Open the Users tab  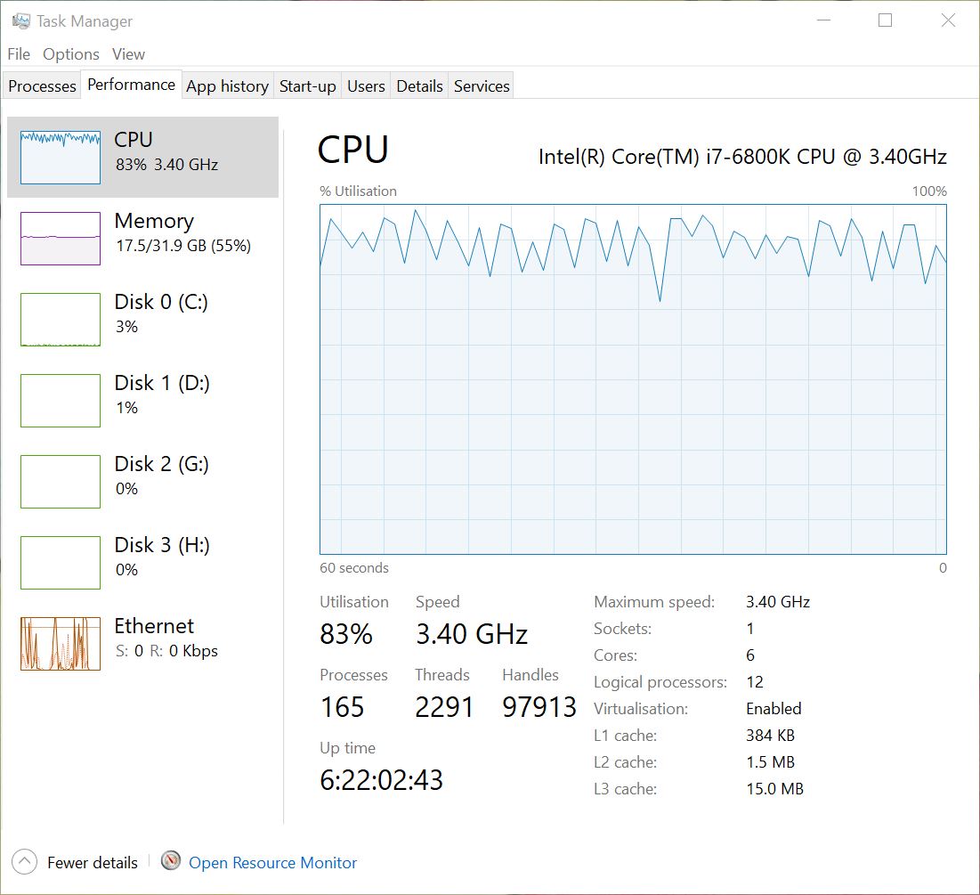pyautogui.click(x=366, y=86)
